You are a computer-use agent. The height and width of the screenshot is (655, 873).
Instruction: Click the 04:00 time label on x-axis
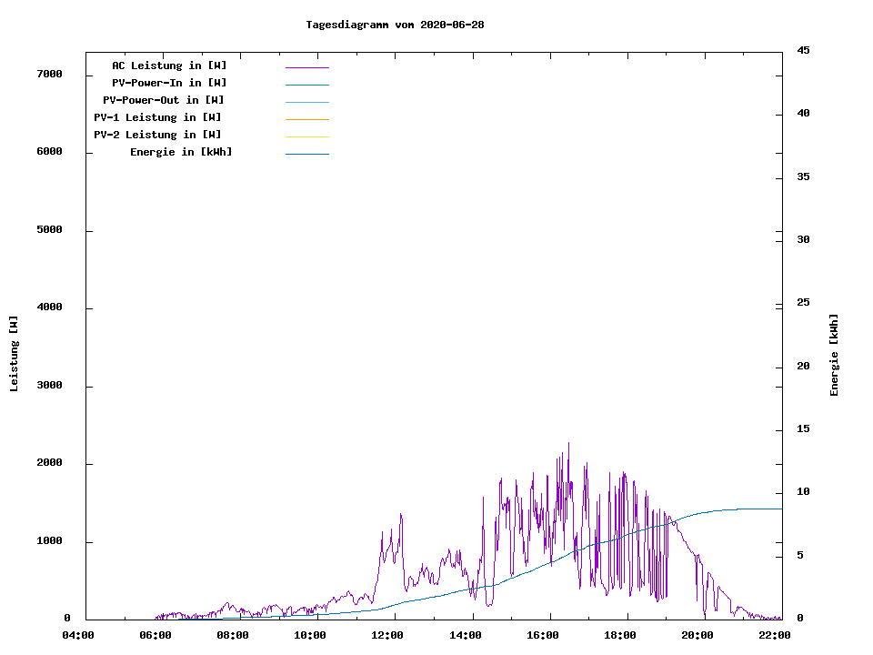[x=78, y=635]
